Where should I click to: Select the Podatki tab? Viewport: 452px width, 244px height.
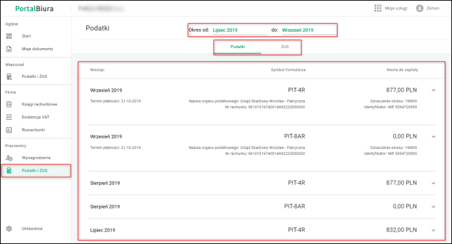(x=237, y=47)
